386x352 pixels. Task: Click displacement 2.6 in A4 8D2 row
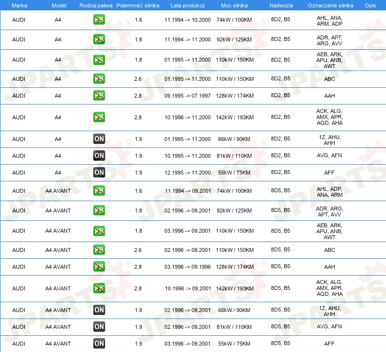(138, 79)
